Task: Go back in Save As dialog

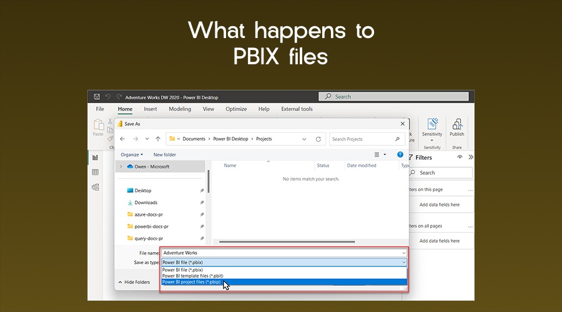Action: (122, 139)
